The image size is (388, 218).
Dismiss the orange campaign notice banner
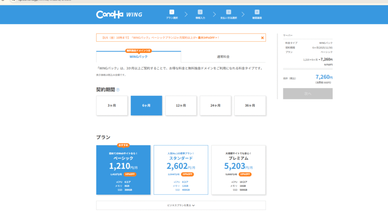point(262,38)
